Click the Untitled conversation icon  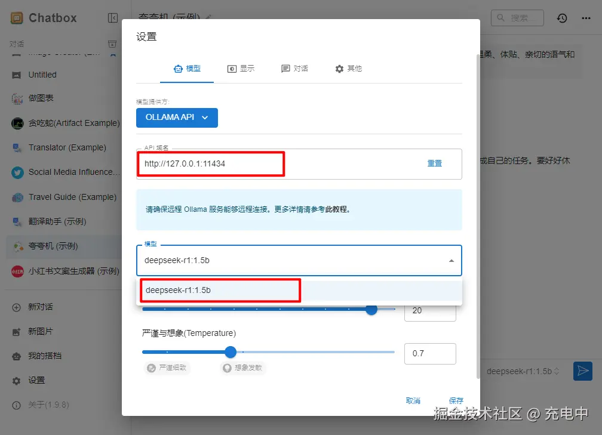[17, 75]
